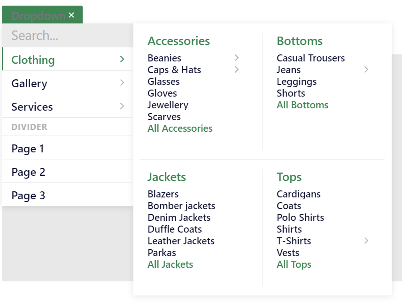The image size is (402, 302).
Task: Open the Page 3 entry
Action: click(68, 195)
